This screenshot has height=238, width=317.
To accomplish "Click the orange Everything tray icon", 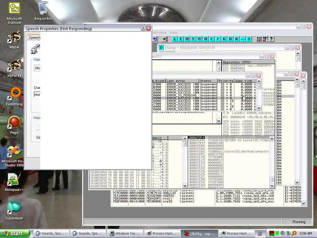I will pos(294,233).
